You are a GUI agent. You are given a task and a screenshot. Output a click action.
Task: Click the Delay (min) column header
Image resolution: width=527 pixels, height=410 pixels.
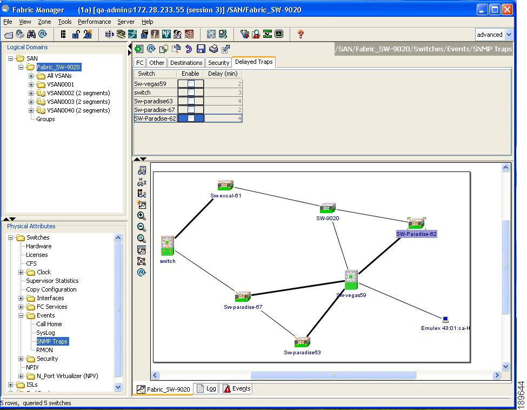223,74
